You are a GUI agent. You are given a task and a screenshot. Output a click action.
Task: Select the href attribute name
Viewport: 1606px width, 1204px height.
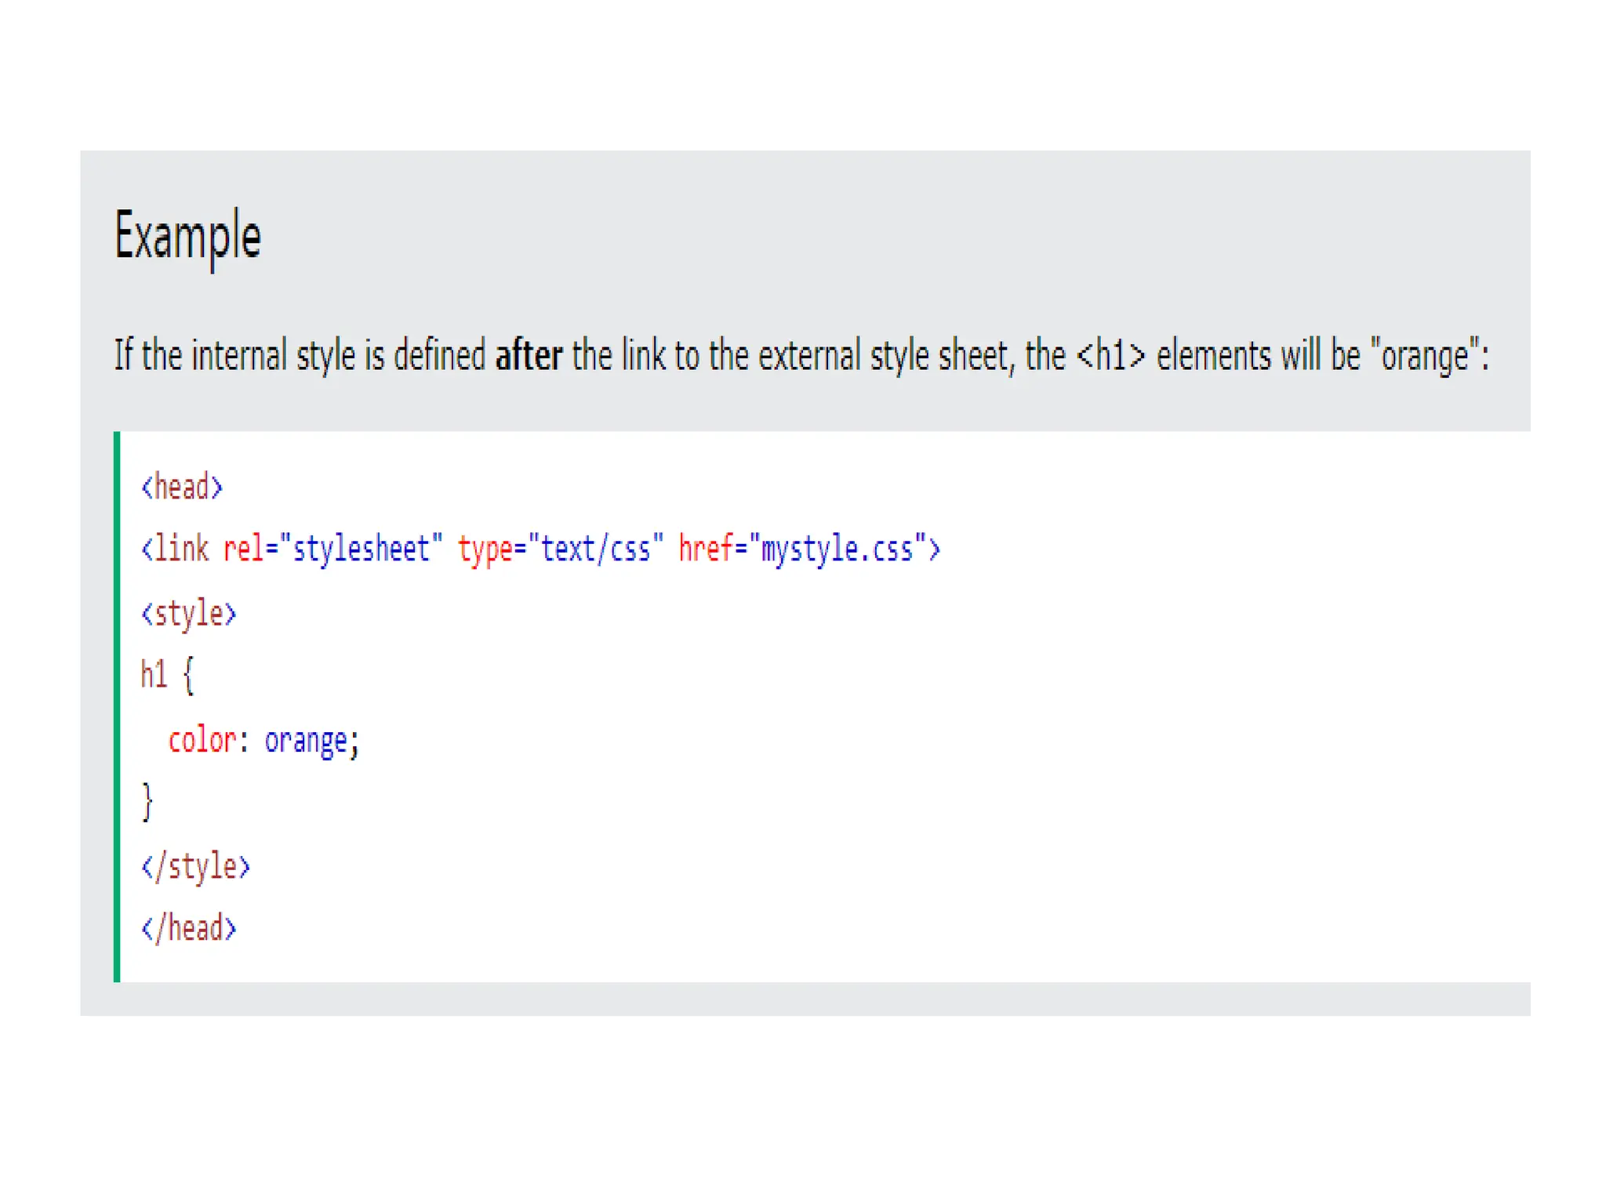tap(705, 549)
